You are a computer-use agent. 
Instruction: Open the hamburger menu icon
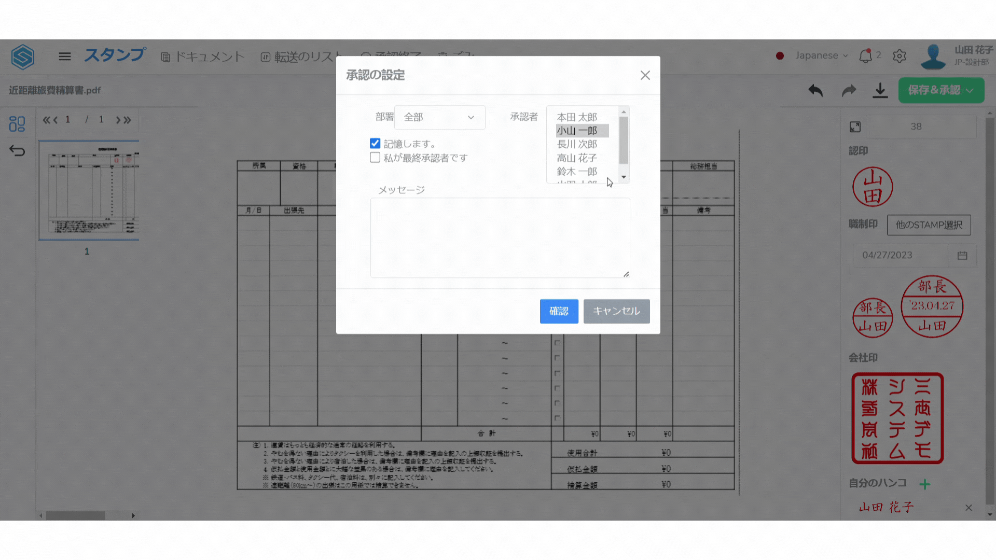(x=65, y=56)
